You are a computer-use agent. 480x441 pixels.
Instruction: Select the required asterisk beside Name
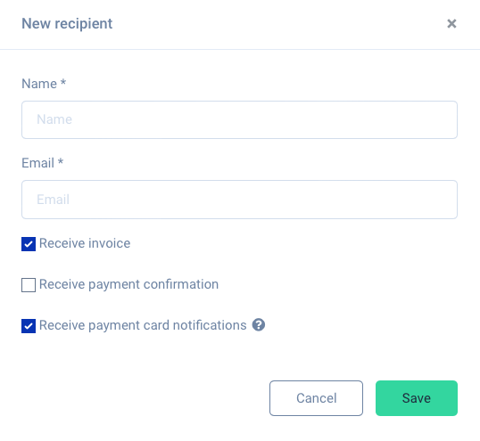point(62,82)
